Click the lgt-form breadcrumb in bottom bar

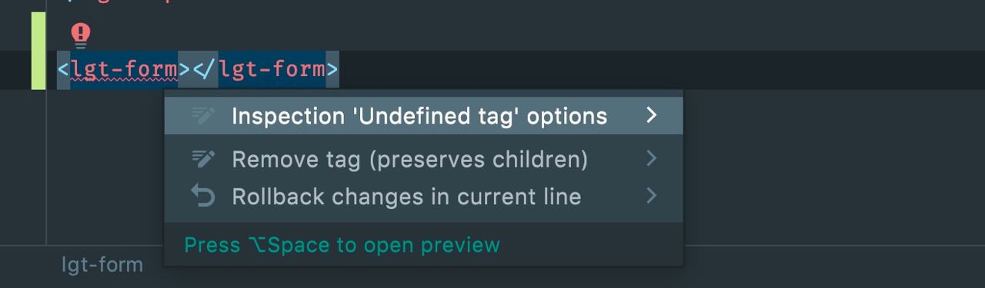click(x=102, y=265)
